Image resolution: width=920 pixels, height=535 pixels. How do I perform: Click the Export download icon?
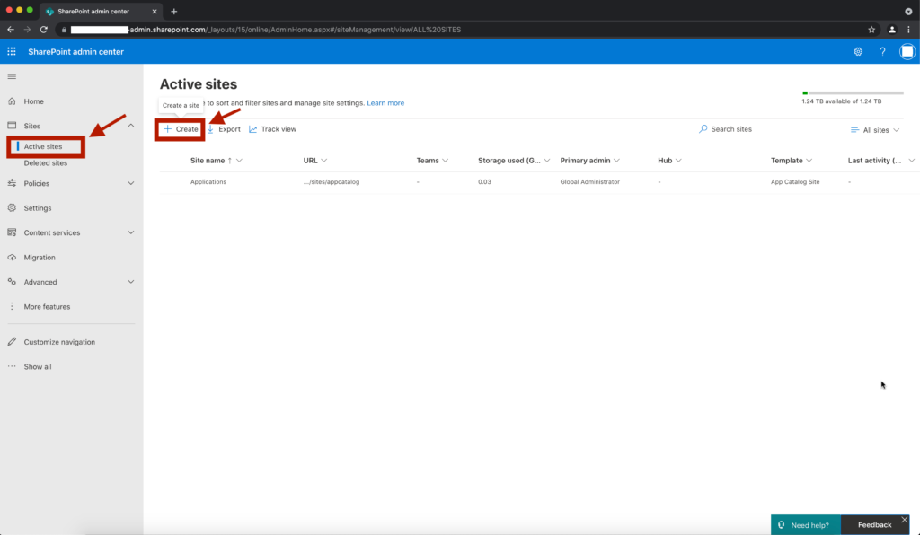210,129
